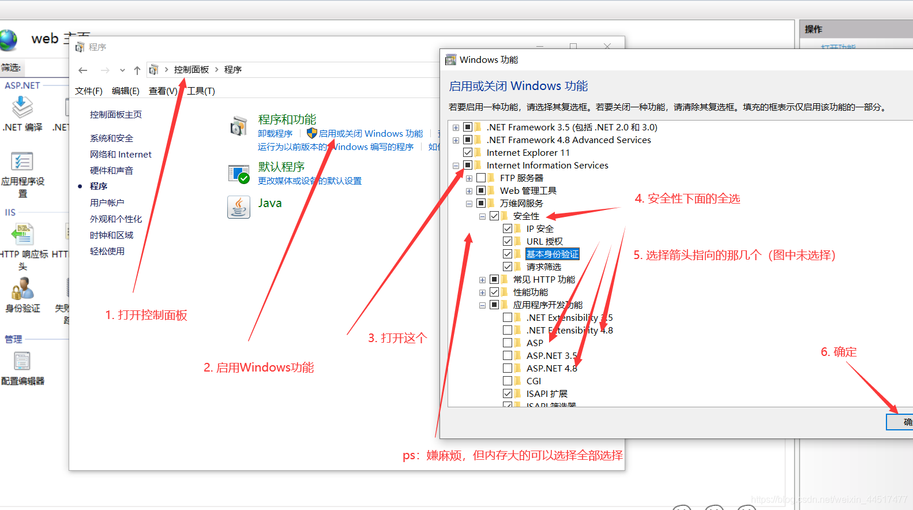
Task: Open 身份验证 icon in IIS Manager
Action: point(22,288)
